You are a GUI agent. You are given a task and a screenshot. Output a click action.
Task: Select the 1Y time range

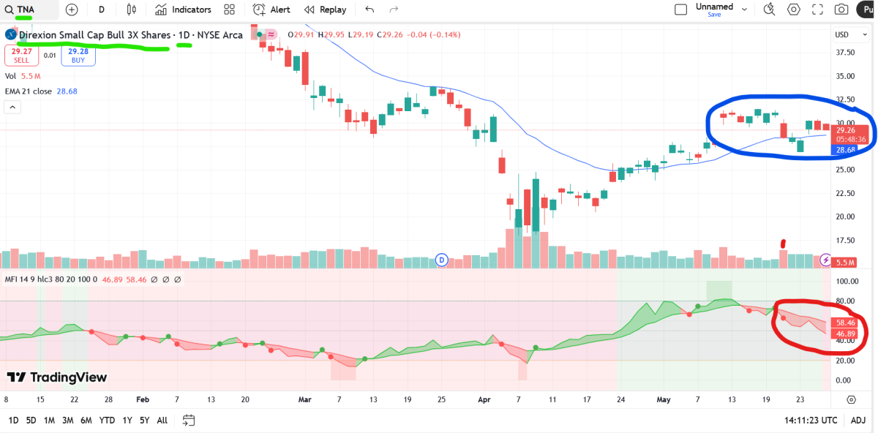pyautogui.click(x=126, y=420)
